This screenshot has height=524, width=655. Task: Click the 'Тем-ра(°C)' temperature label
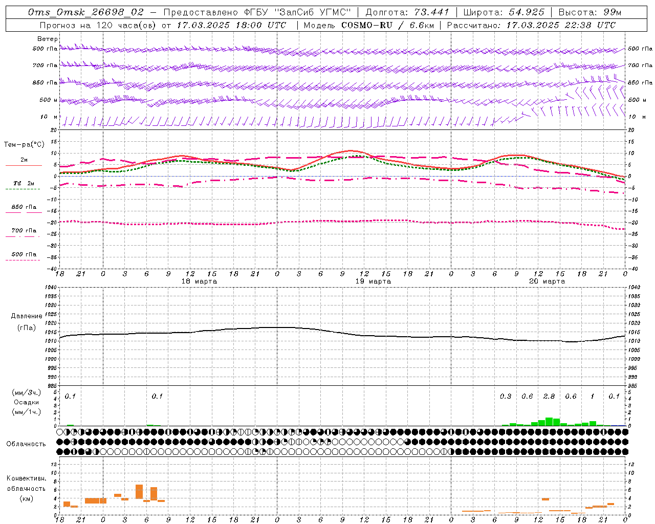24,145
